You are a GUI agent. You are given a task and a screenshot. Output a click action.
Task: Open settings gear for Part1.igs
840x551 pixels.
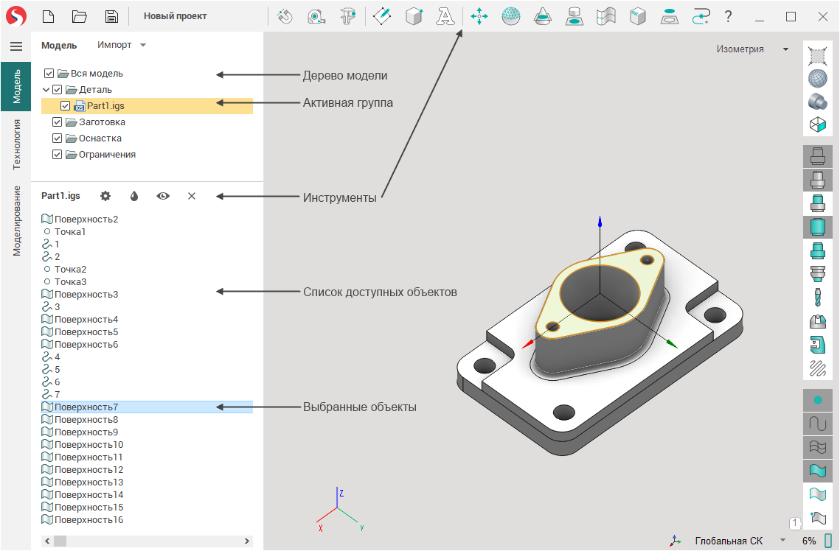pyautogui.click(x=105, y=196)
